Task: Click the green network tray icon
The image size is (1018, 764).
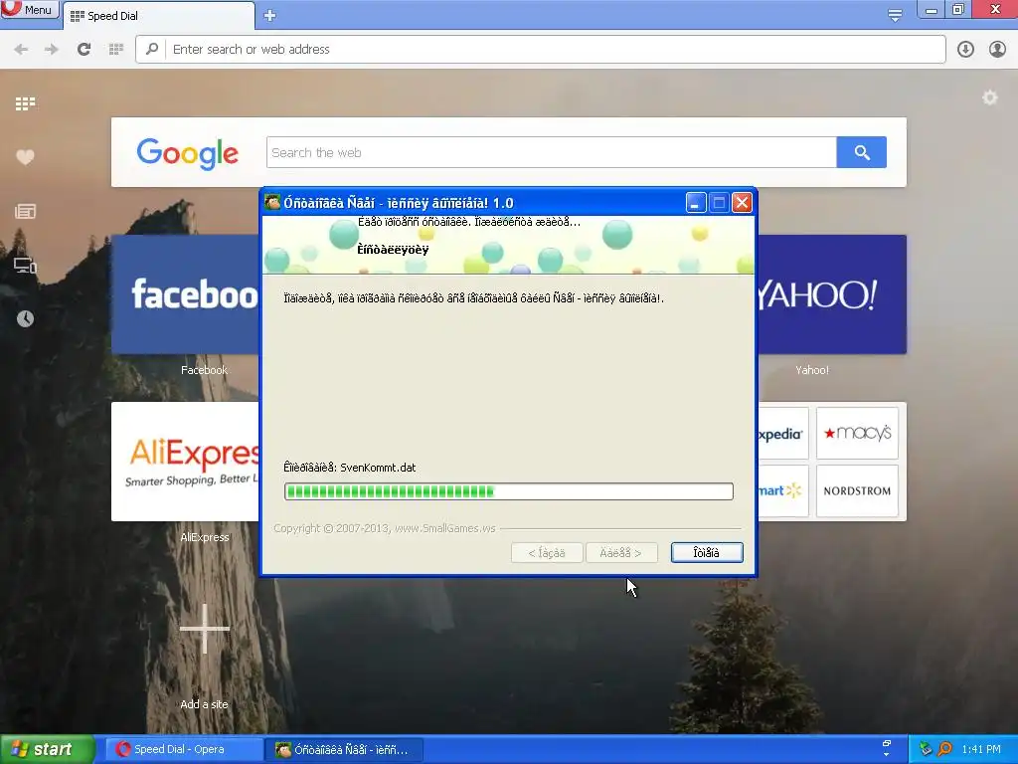Action: [x=926, y=749]
